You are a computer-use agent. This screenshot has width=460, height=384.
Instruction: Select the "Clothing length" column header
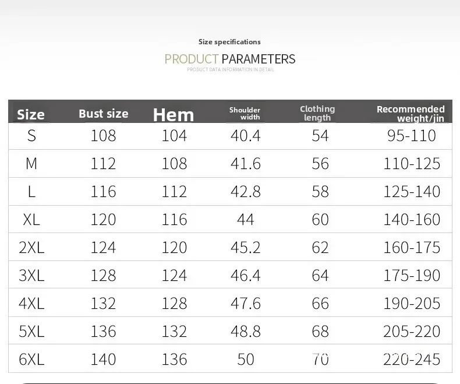[317, 113]
